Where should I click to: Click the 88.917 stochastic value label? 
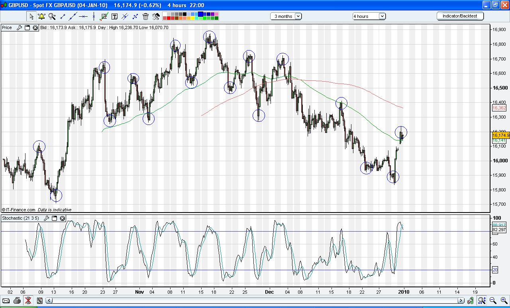[500, 225]
